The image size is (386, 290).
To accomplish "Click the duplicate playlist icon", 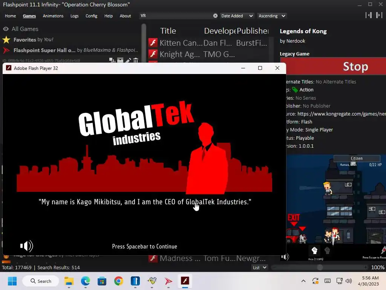I will coord(112,60).
